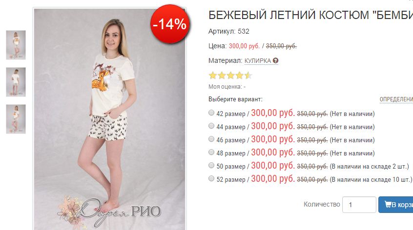This screenshot has height=230, width=413.
Task: Choose the 52 размер variant in stock
Action: point(211,178)
